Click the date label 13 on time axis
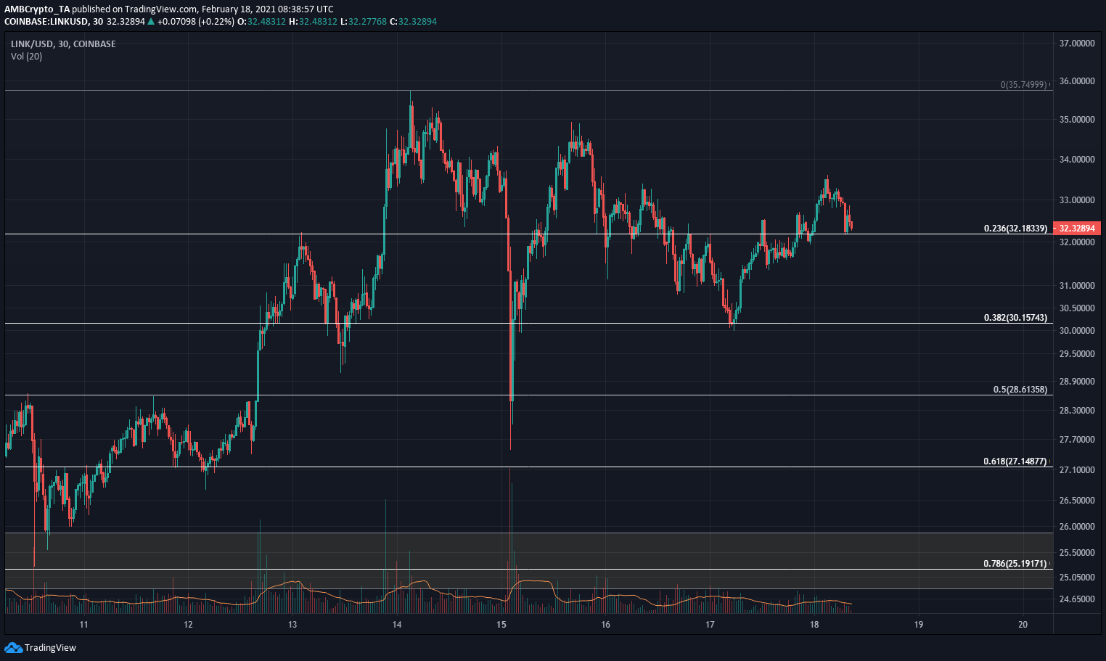Image resolution: width=1106 pixels, height=661 pixels. 292,625
